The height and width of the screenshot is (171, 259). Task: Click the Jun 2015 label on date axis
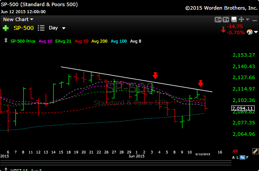coord(136,156)
